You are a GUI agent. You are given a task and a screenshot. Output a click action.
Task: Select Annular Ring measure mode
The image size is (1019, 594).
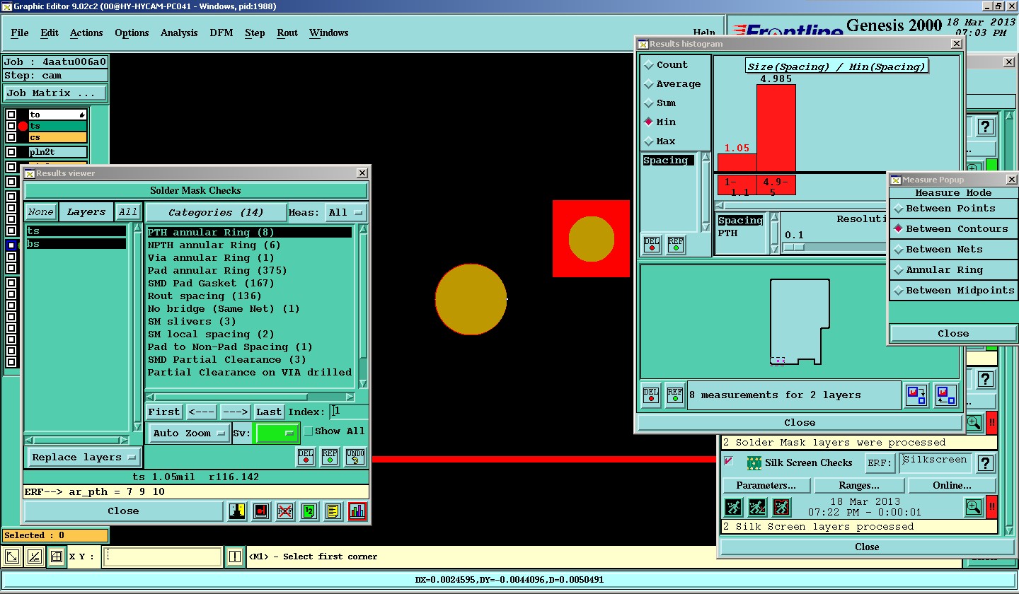(899, 270)
